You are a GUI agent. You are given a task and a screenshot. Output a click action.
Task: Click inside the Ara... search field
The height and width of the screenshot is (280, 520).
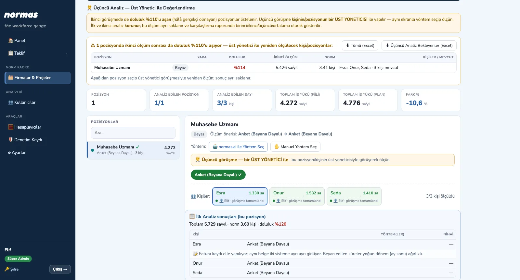[133, 133]
